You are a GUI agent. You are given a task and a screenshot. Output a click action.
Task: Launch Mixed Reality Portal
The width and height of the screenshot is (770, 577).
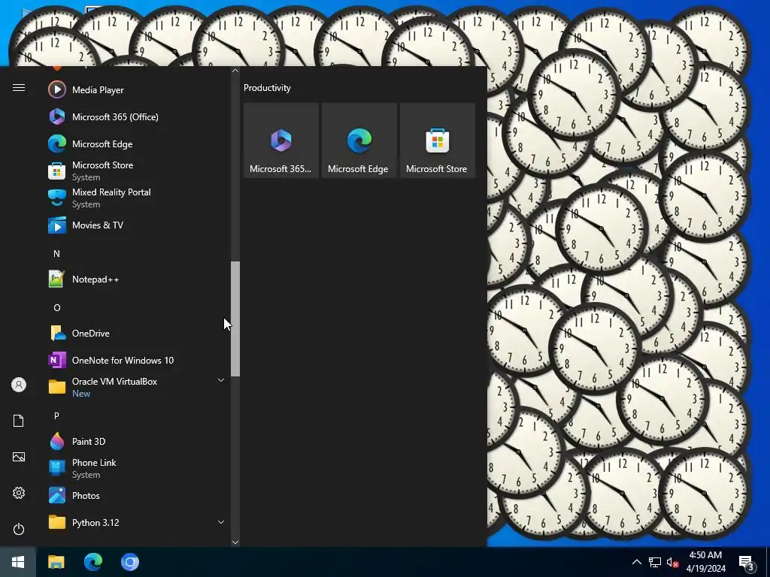[138, 198]
